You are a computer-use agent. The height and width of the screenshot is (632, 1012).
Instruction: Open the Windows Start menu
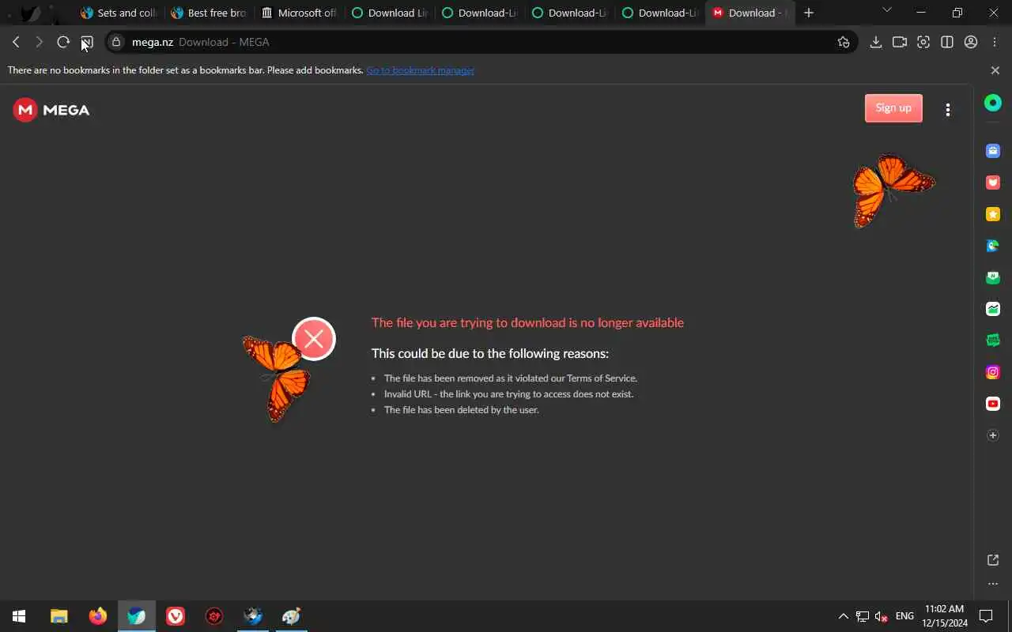click(x=19, y=616)
